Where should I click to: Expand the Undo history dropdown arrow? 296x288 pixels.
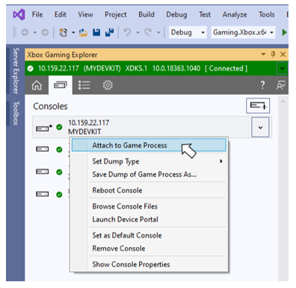point(138,32)
